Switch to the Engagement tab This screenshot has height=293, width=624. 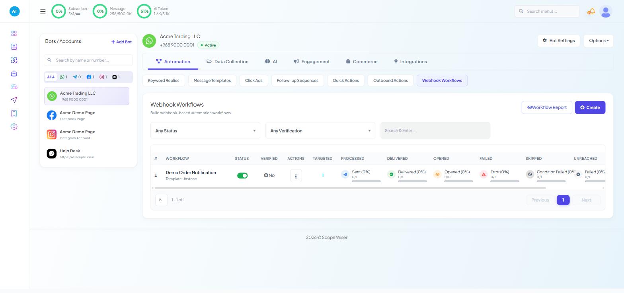click(312, 62)
